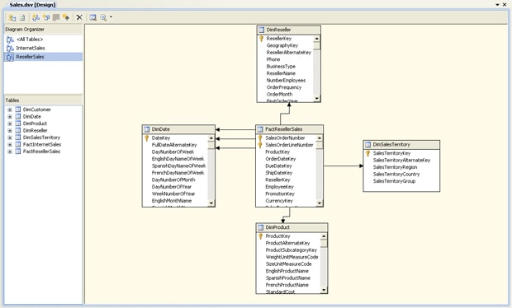The image size is (512, 308).
Task: Click Refresh Data Source View toolbar icon
Action: pos(22,17)
